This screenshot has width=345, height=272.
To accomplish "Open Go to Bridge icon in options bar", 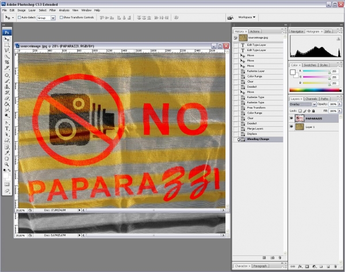I will click(x=231, y=18).
